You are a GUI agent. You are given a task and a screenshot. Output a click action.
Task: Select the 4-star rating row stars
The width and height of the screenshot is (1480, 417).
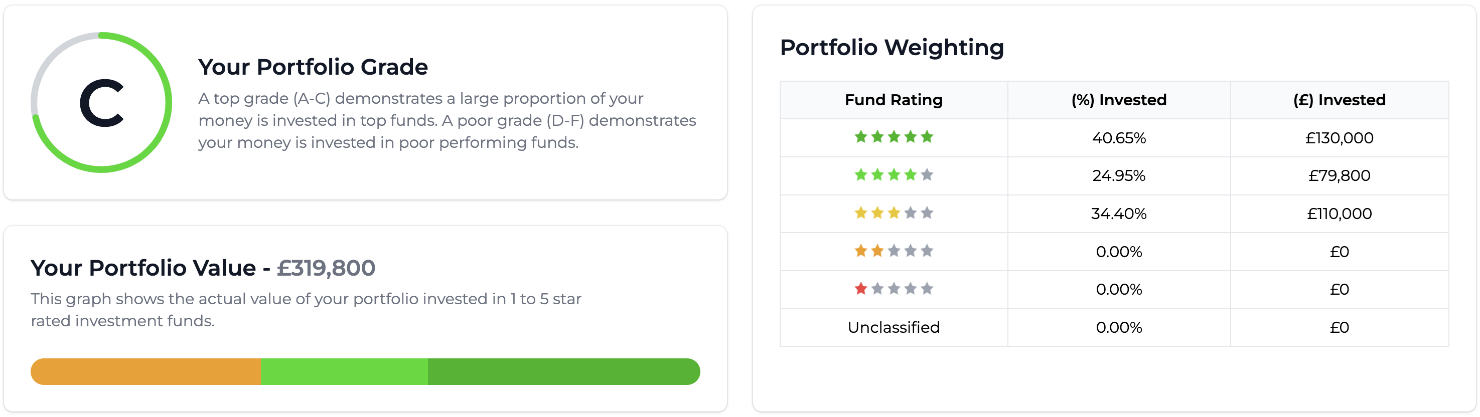[x=895, y=175]
